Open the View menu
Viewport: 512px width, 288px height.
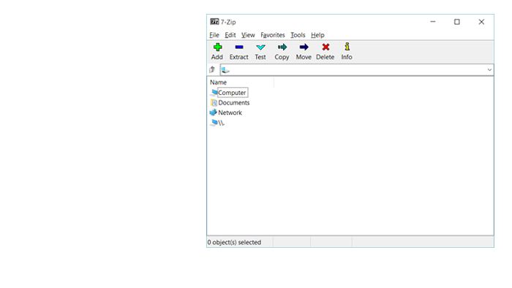tap(248, 35)
